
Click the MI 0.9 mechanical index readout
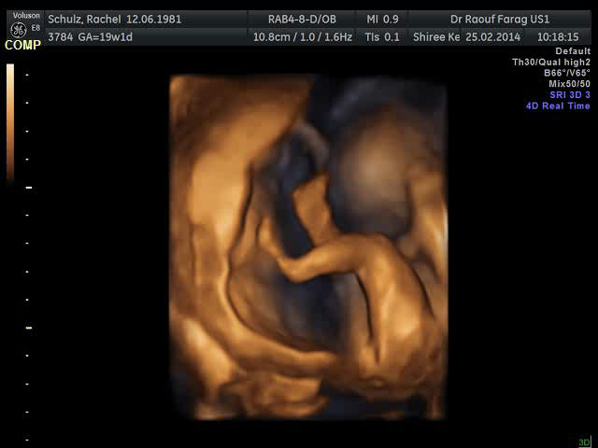point(381,20)
